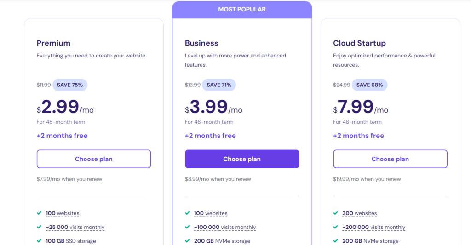Viewport: 471px width, 245px height.
Task: Click the checkmark beside Premium 100 websites
Action: 39,213
